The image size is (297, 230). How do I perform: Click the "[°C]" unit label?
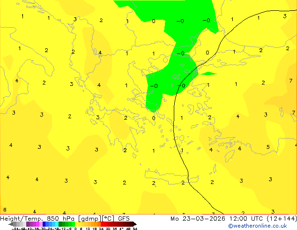tap(108, 219)
